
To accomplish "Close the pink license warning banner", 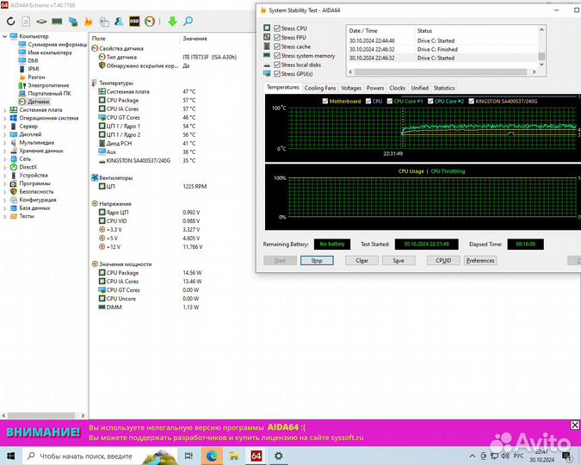I will [x=575, y=425].
